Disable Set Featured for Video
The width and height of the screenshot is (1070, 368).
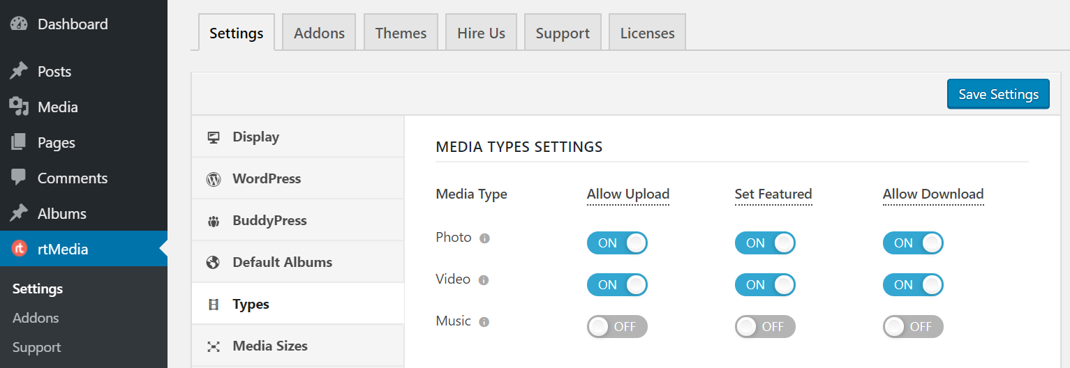click(765, 285)
